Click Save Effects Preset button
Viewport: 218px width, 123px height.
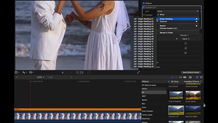click(x=191, y=72)
